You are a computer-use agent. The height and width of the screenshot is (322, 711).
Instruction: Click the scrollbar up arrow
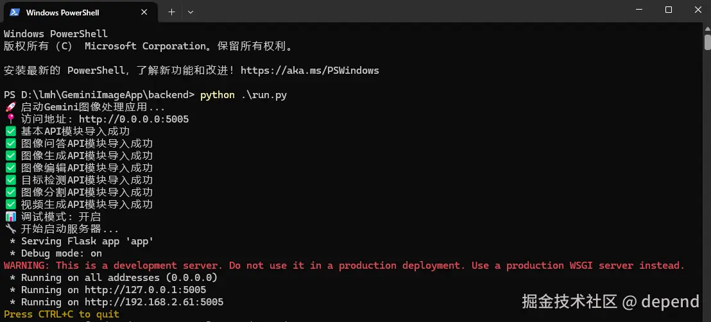[707, 30]
